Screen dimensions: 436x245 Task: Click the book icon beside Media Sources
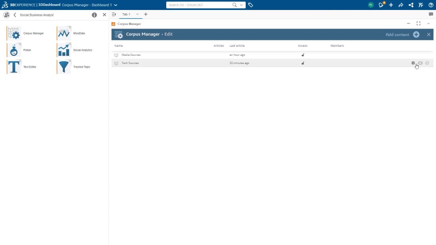pos(116,55)
